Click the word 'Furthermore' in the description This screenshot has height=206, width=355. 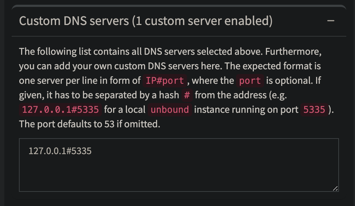pos(293,51)
